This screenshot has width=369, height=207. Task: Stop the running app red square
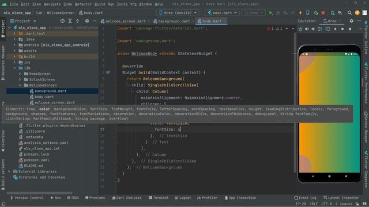(323, 13)
